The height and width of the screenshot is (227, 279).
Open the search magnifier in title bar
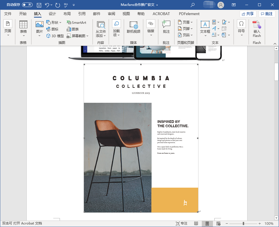pos(193,5)
